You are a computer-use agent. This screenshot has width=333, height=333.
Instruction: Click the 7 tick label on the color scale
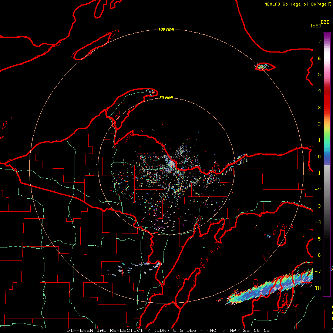coord(319,41)
